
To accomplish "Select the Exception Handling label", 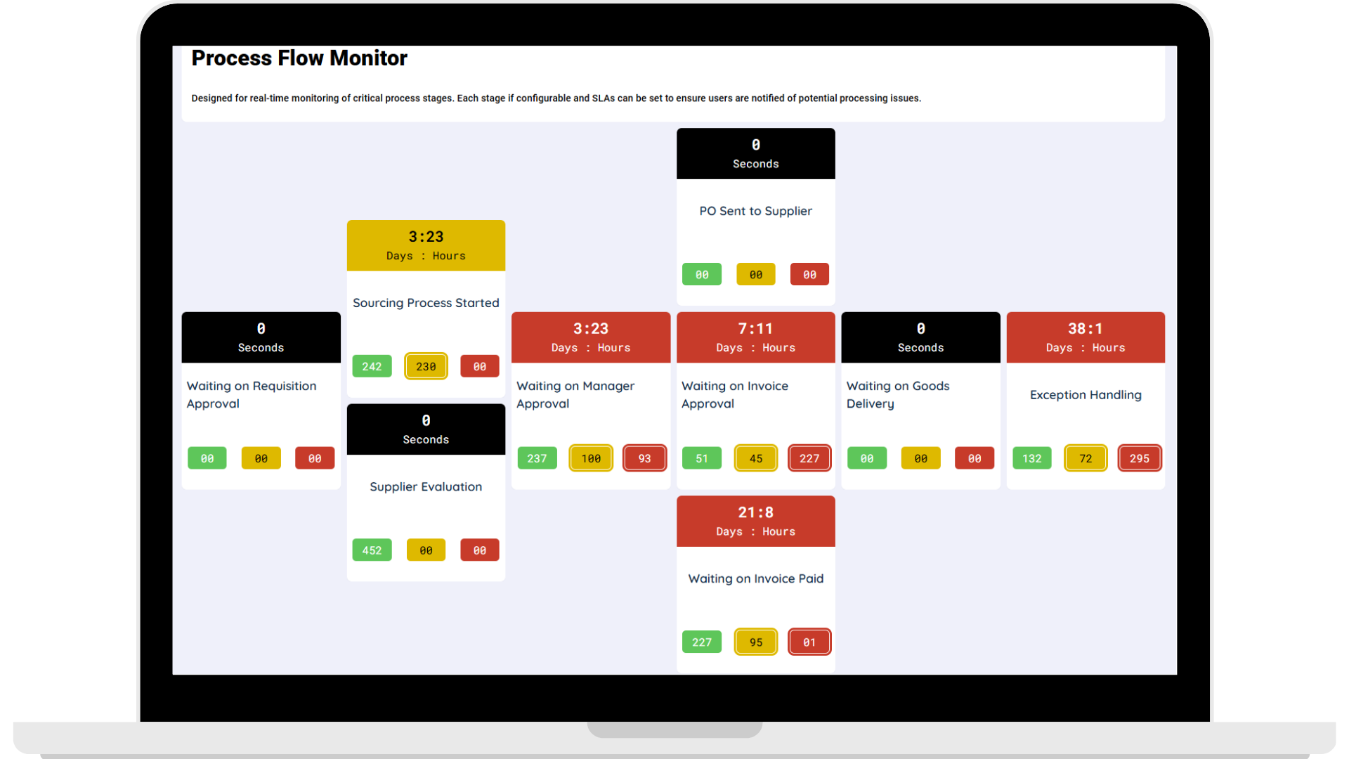I will click(1086, 395).
